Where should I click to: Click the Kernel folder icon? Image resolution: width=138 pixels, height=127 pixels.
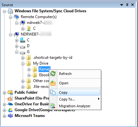(x=35, y=69)
